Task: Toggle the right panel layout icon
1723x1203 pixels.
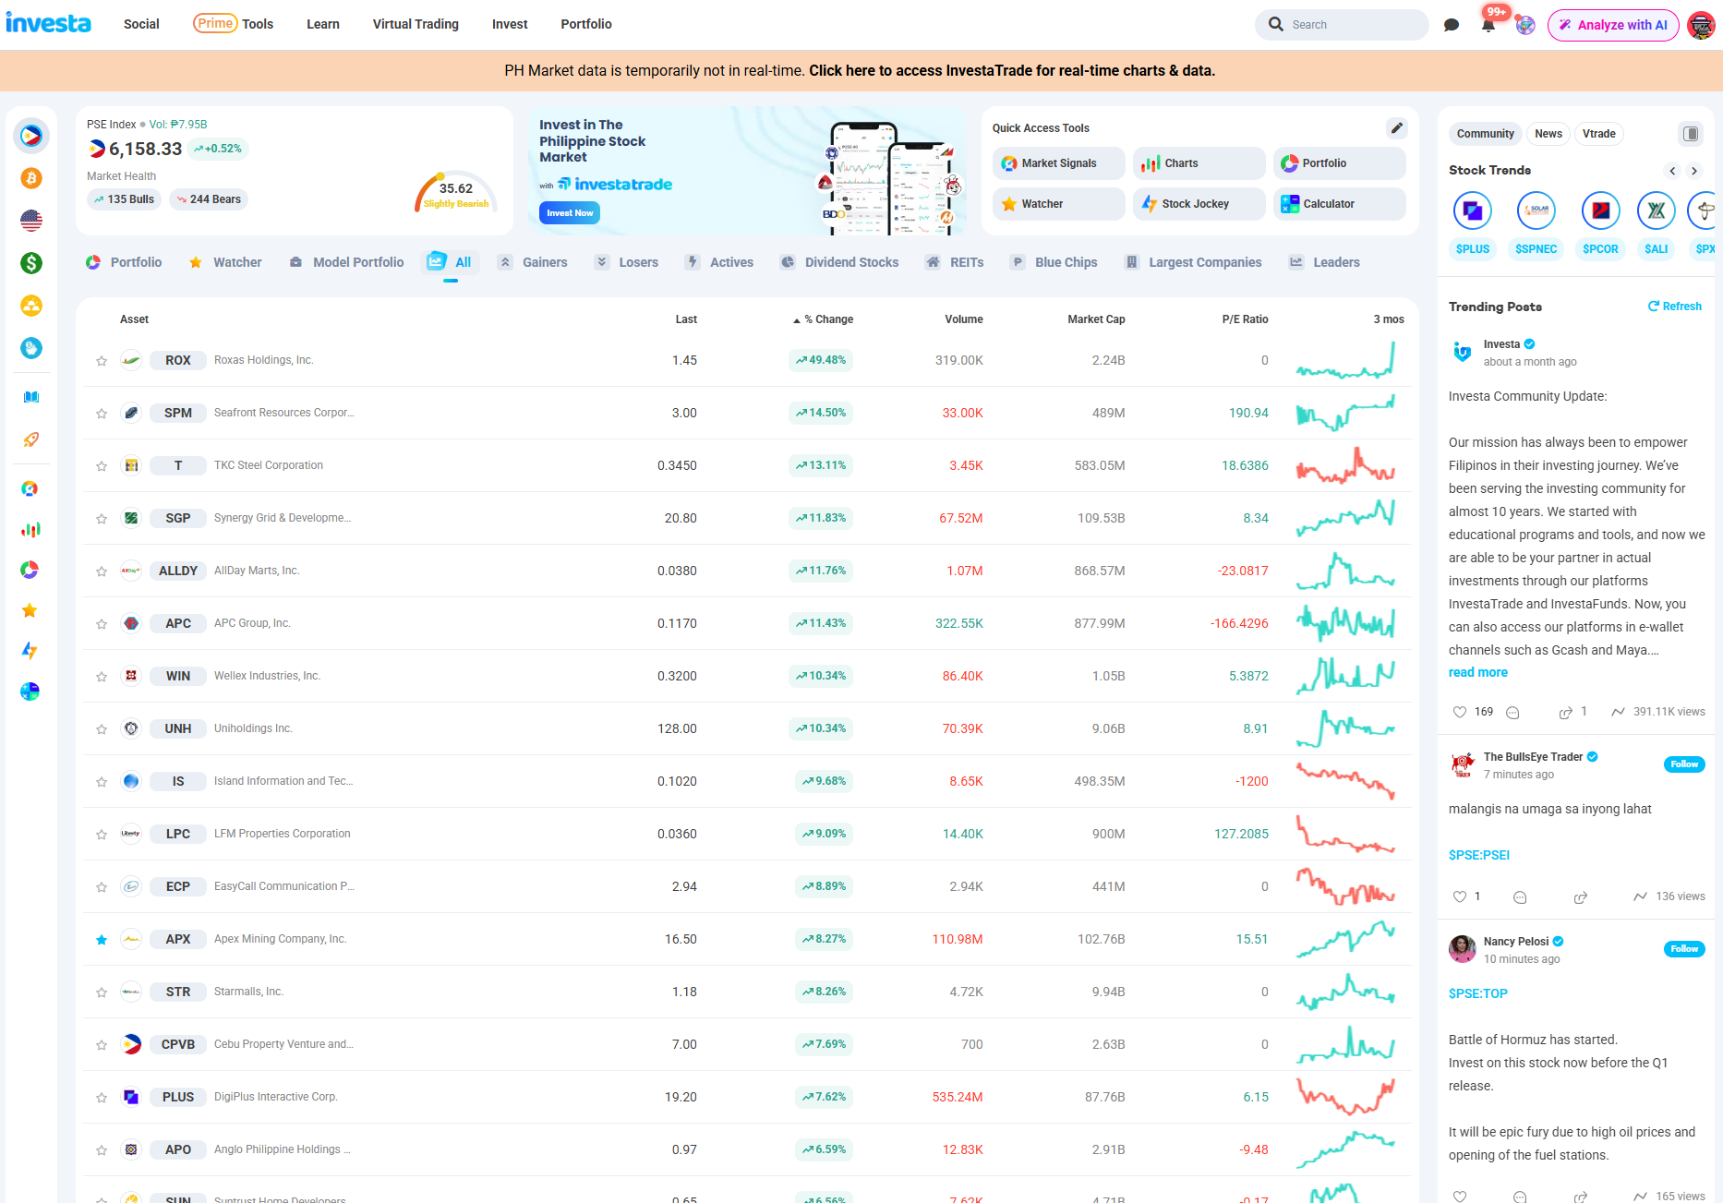Action: click(x=1691, y=134)
